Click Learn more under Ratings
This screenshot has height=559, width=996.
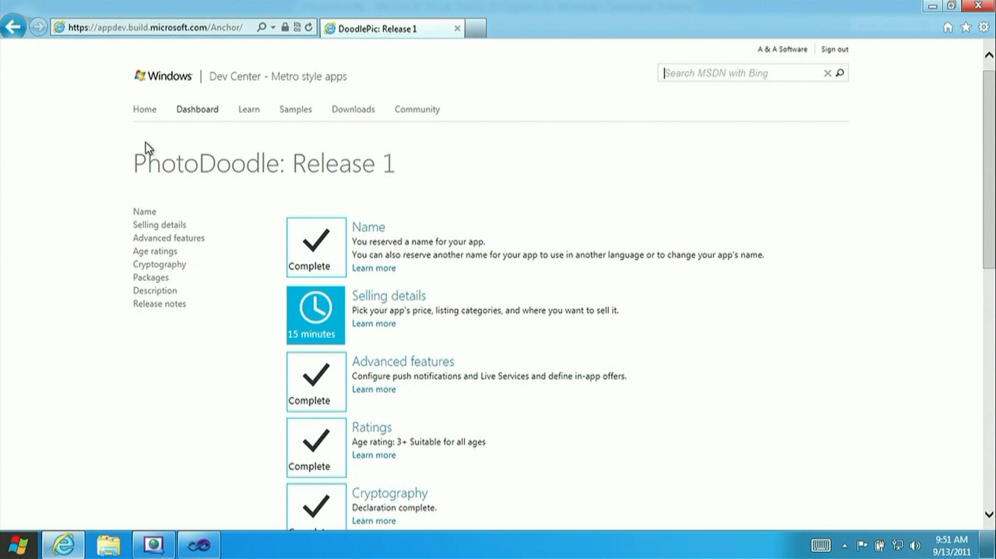point(374,455)
